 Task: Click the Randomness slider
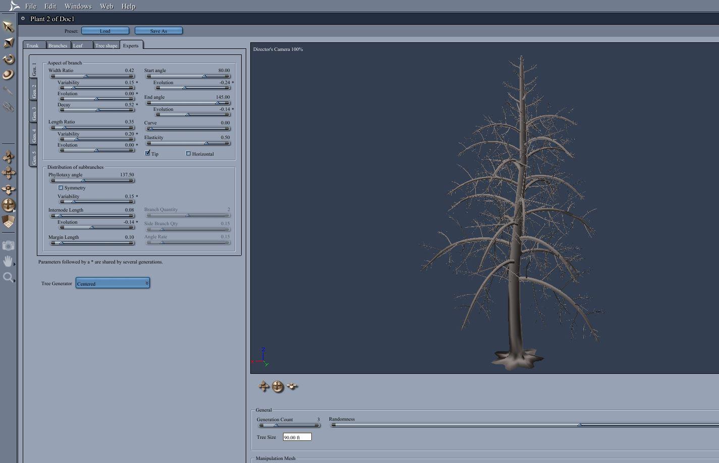tap(525, 425)
